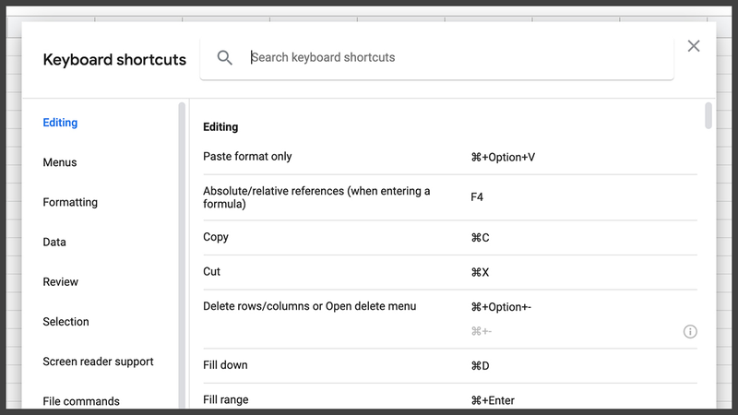Open the Selection category
Image resolution: width=738 pixels, height=415 pixels.
(x=65, y=322)
